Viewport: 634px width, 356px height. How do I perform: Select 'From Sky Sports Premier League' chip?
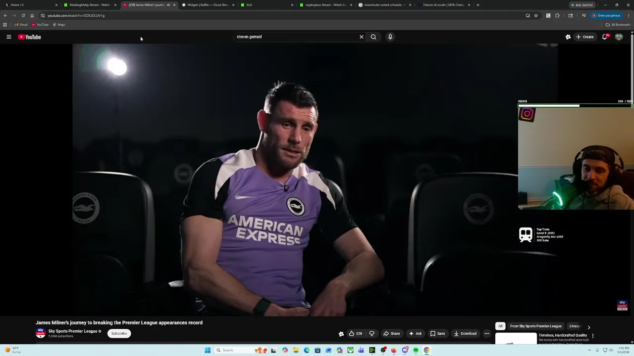[x=536, y=326]
